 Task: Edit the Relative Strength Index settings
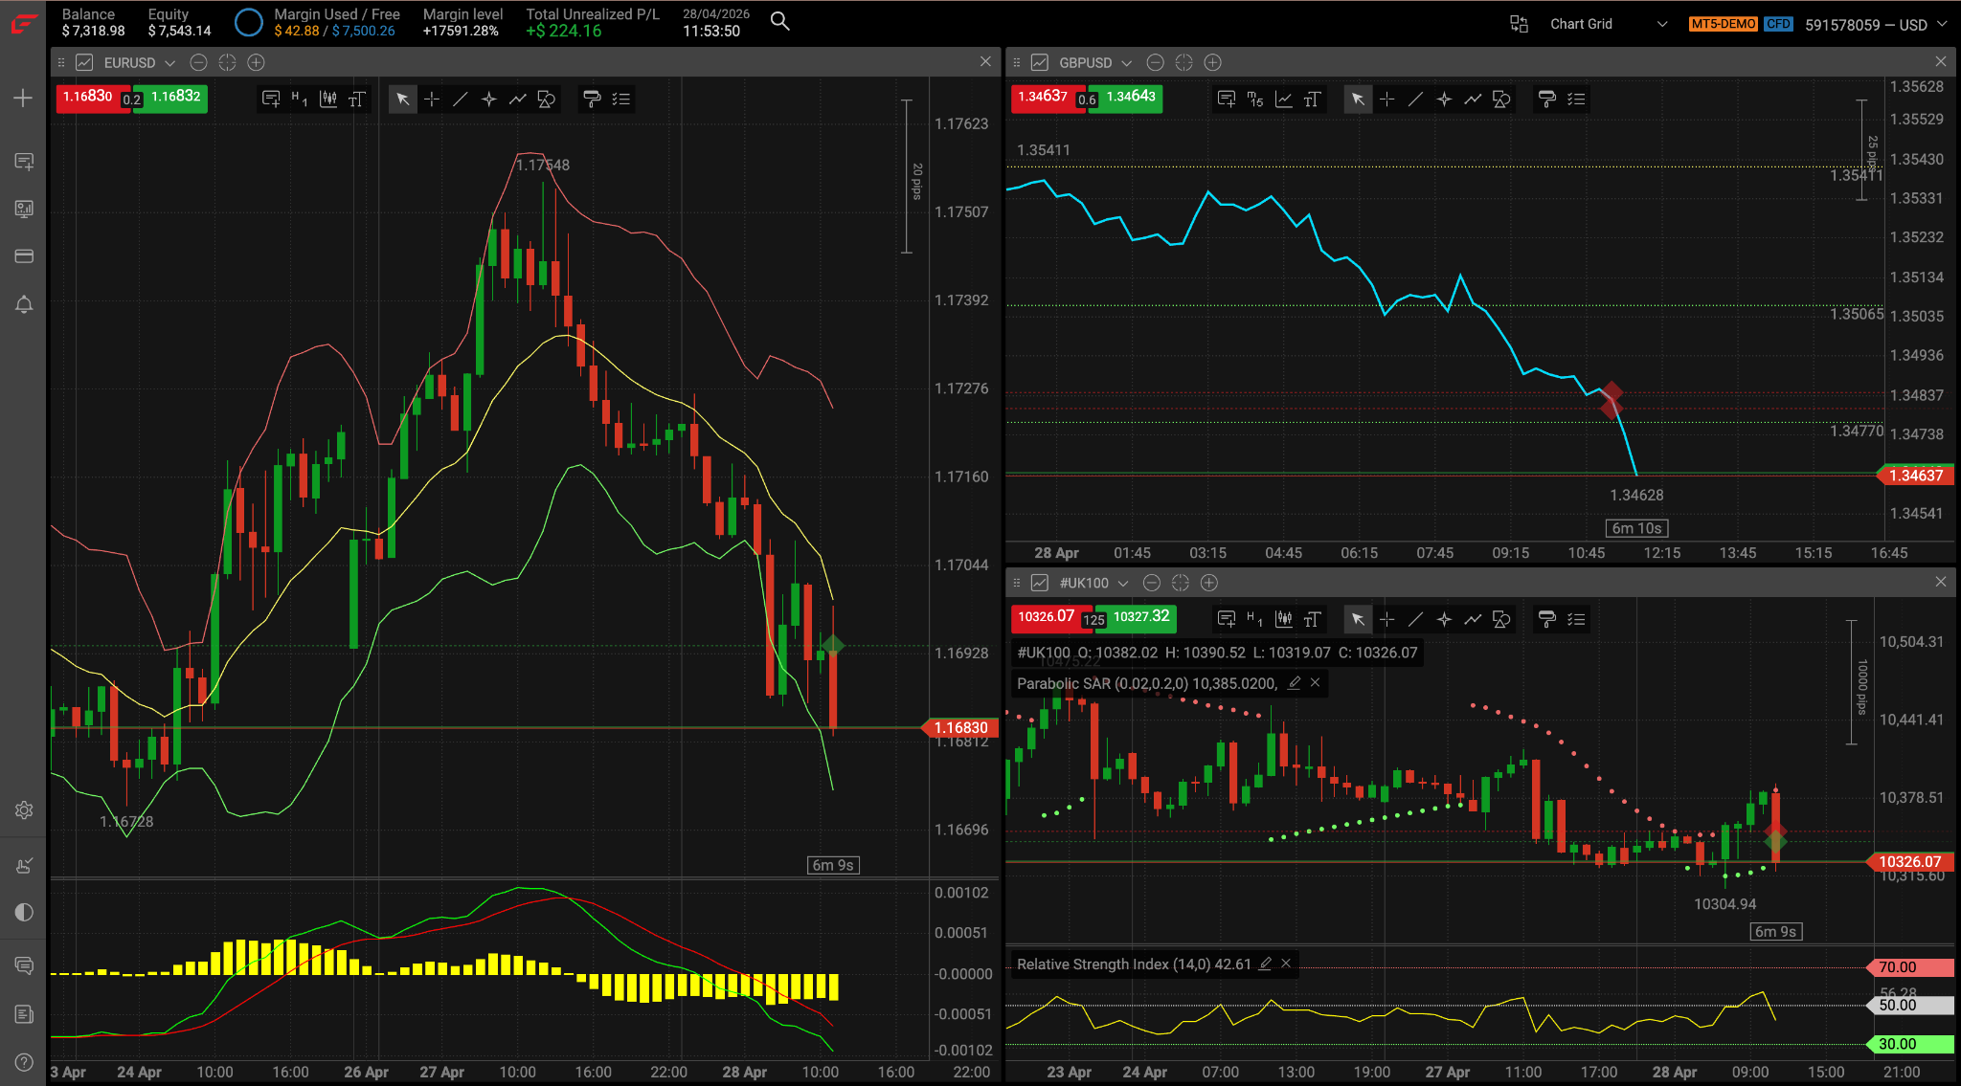pos(1265,964)
